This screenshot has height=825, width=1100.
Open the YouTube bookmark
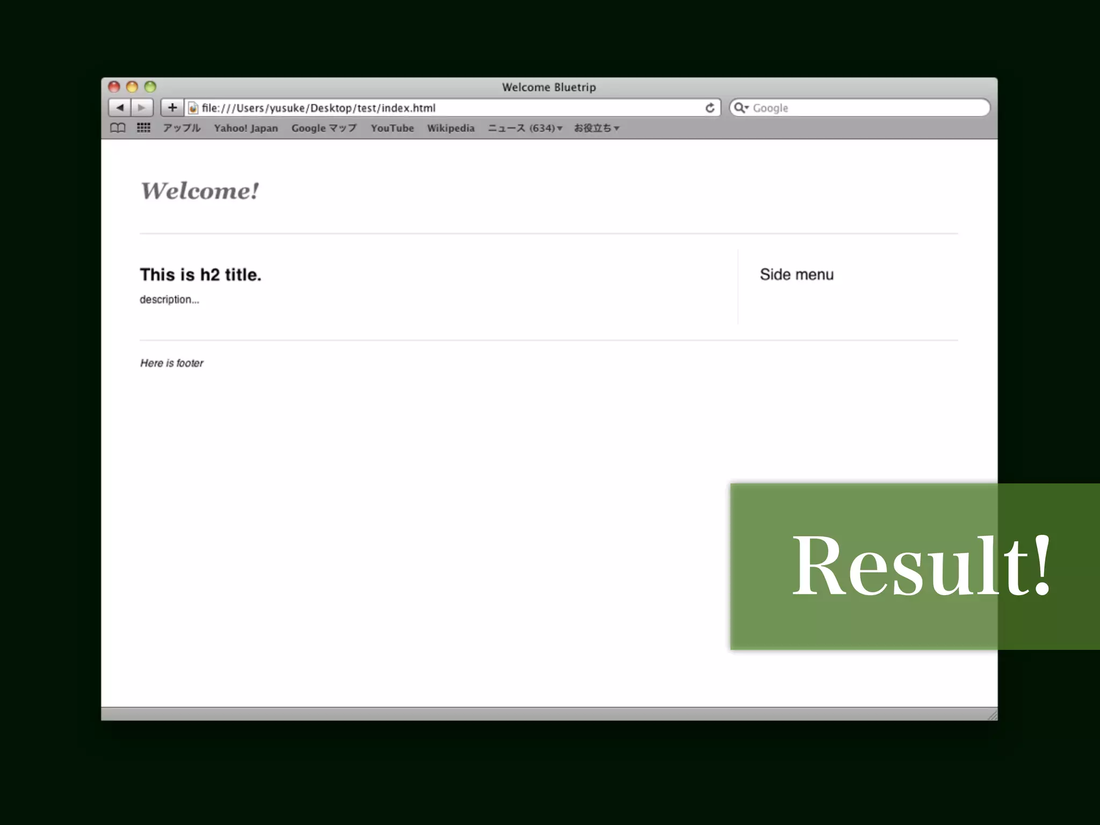tap(392, 128)
